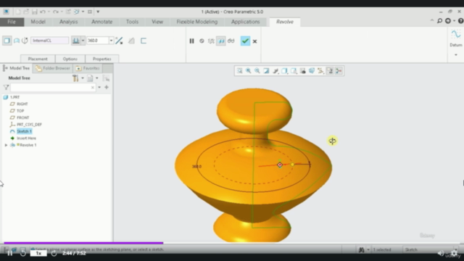Switch to the Model ribbon tab
The height and width of the screenshot is (261, 464).
pos(38,22)
